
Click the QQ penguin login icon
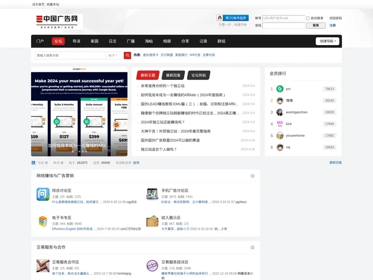click(x=220, y=18)
